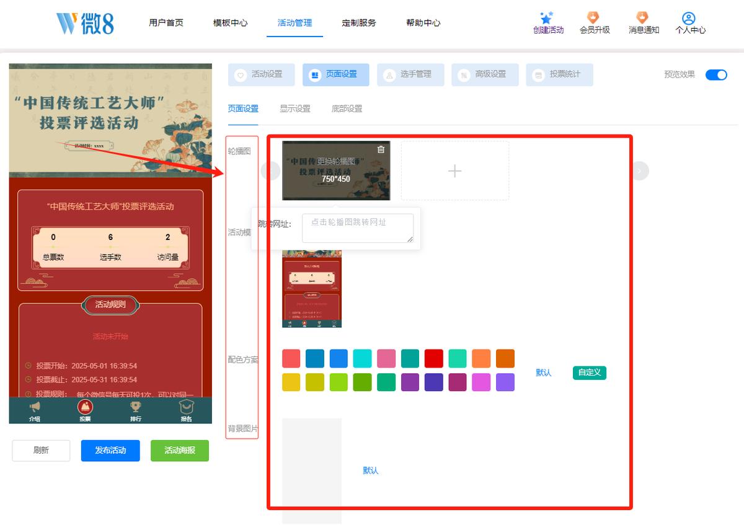Go to 用户首页
Image resolution: width=744 pixels, height=525 pixels.
[x=166, y=23]
